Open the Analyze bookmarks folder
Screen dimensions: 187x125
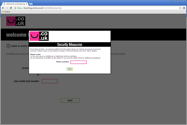(6, 12)
